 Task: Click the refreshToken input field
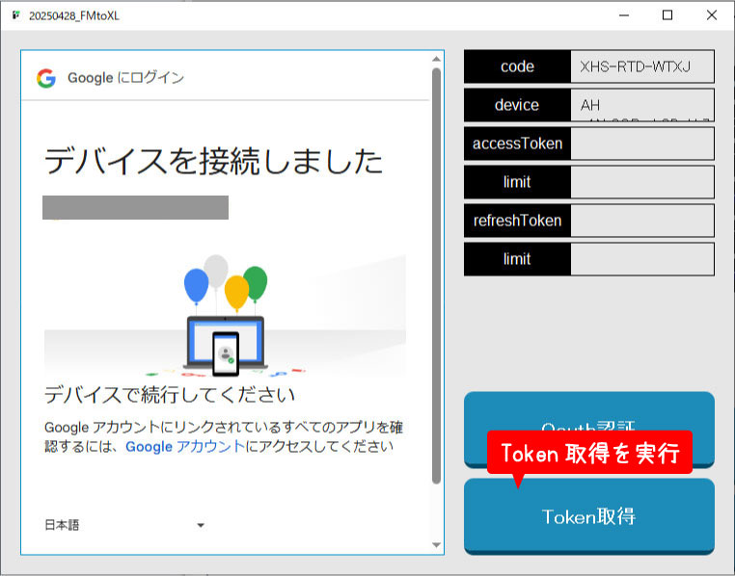(642, 221)
